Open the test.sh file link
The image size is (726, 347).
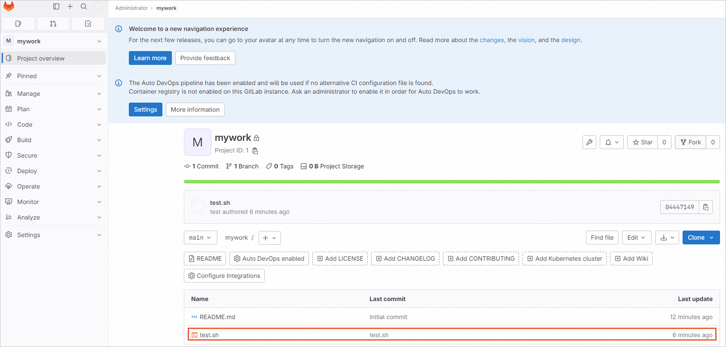[209, 335]
